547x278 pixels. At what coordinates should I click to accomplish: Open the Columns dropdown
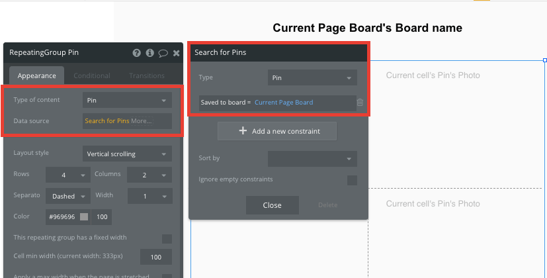coord(149,175)
